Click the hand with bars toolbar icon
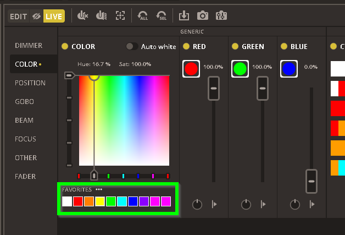This screenshot has width=345, height=235. (102, 16)
